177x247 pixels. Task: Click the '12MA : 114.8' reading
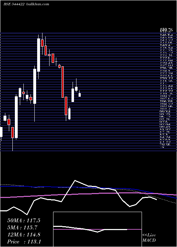click(x=24, y=235)
